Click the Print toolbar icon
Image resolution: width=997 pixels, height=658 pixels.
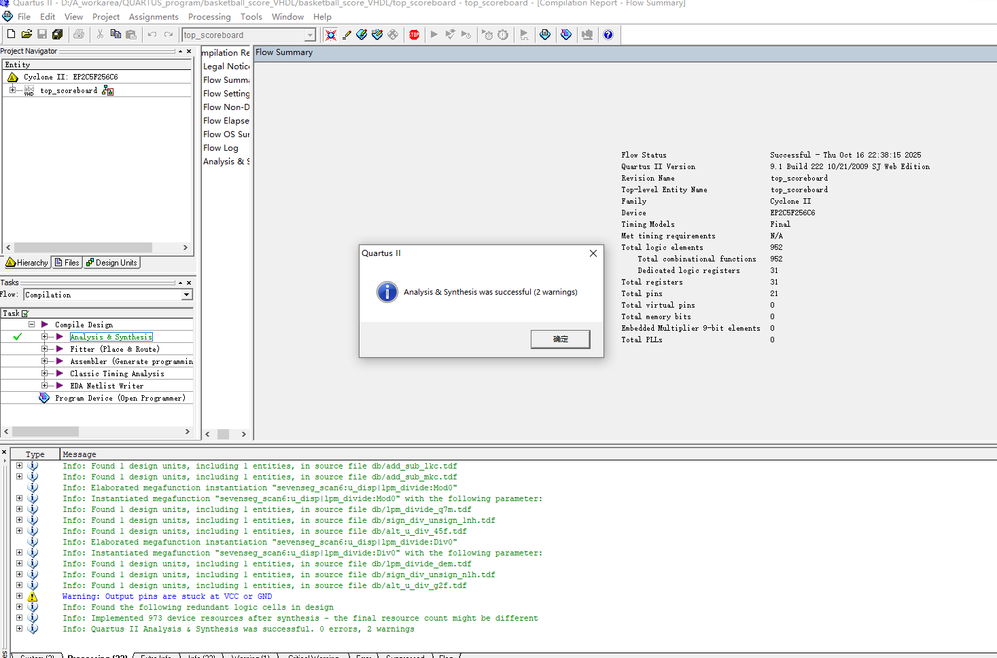(79, 35)
